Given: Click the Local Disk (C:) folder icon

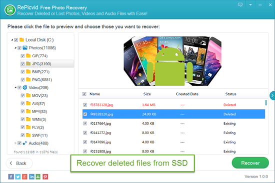Looking at the screenshot, I should (21, 40).
